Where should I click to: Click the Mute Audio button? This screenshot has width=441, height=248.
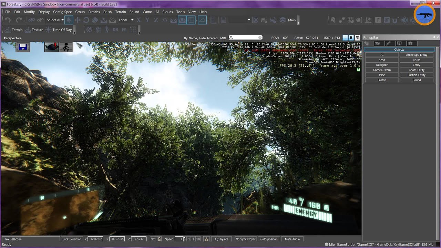pos(292,239)
